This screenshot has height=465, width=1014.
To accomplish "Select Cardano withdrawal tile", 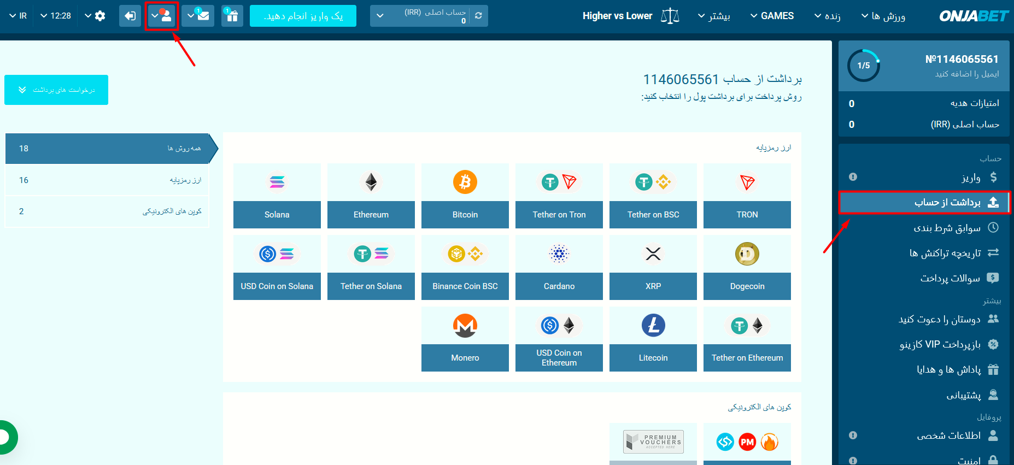I will tap(559, 267).
